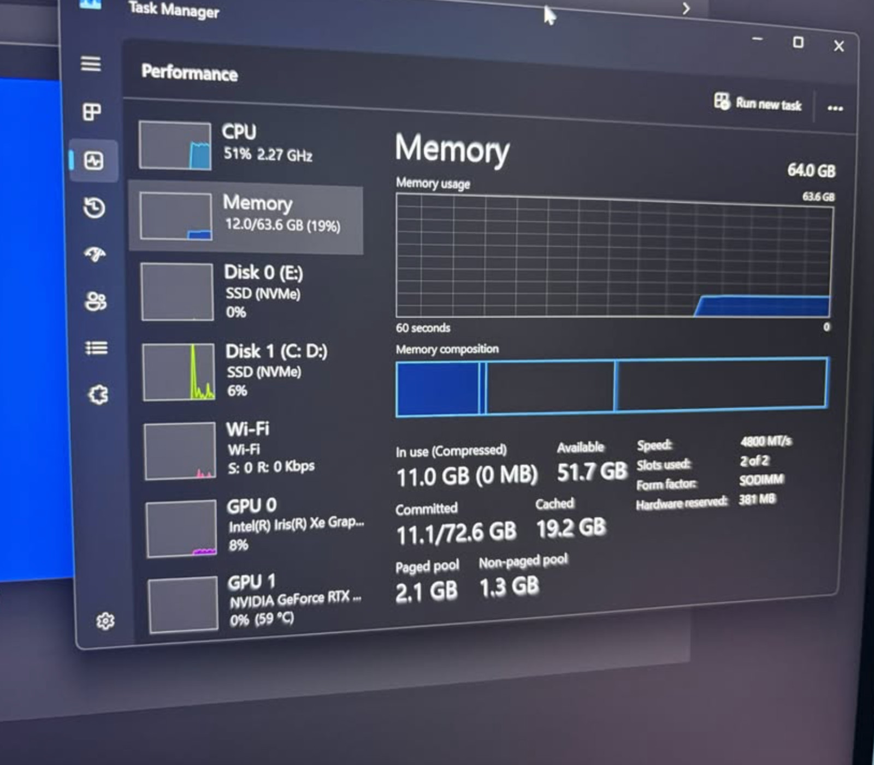Click the 11.0 GB (0 MB) in-use value
This screenshot has height=765, width=874.
(x=467, y=476)
